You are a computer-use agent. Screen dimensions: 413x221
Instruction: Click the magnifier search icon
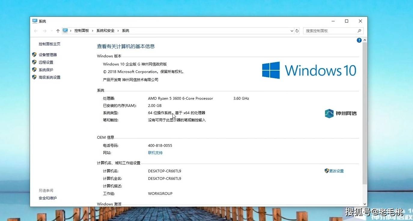pos(359,31)
